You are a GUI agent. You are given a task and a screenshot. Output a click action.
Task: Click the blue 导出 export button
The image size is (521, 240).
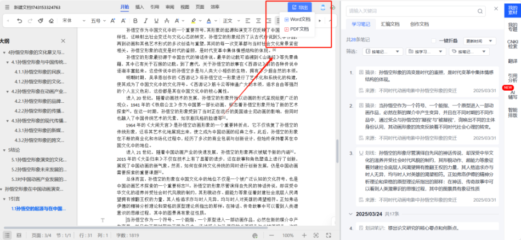[299, 7]
